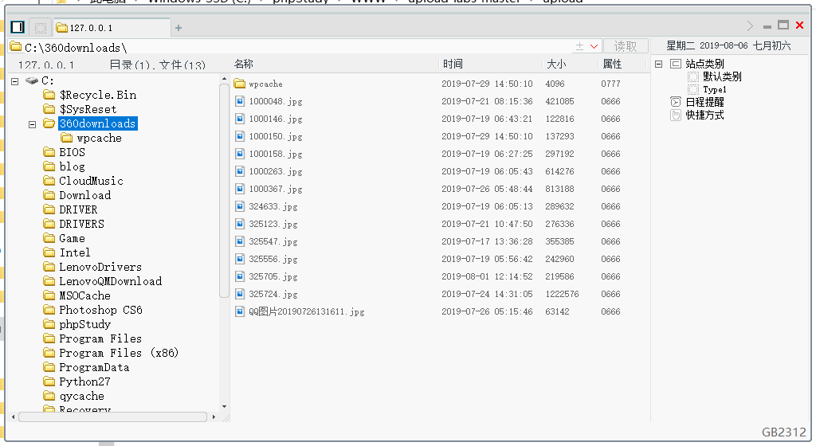Click the GB2312 encoding in status bar
The image size is (816, 446).
coord(784,432)
